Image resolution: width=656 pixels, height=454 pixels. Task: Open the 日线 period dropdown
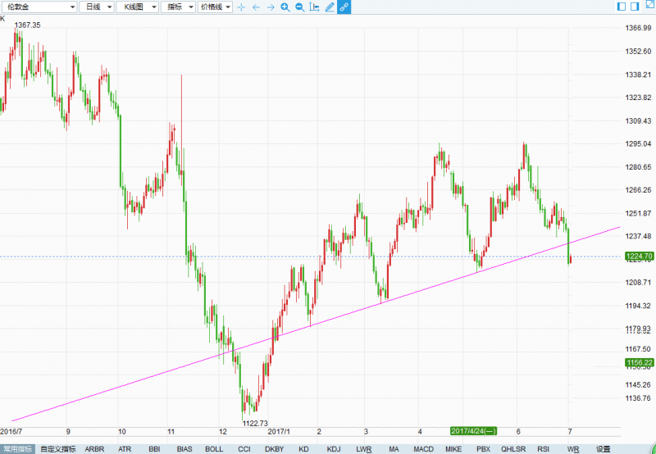click(x=97, y=7)
